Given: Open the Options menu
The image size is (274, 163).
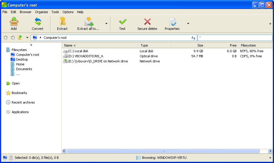Looking at the screenshot, I should click(68, 12).
